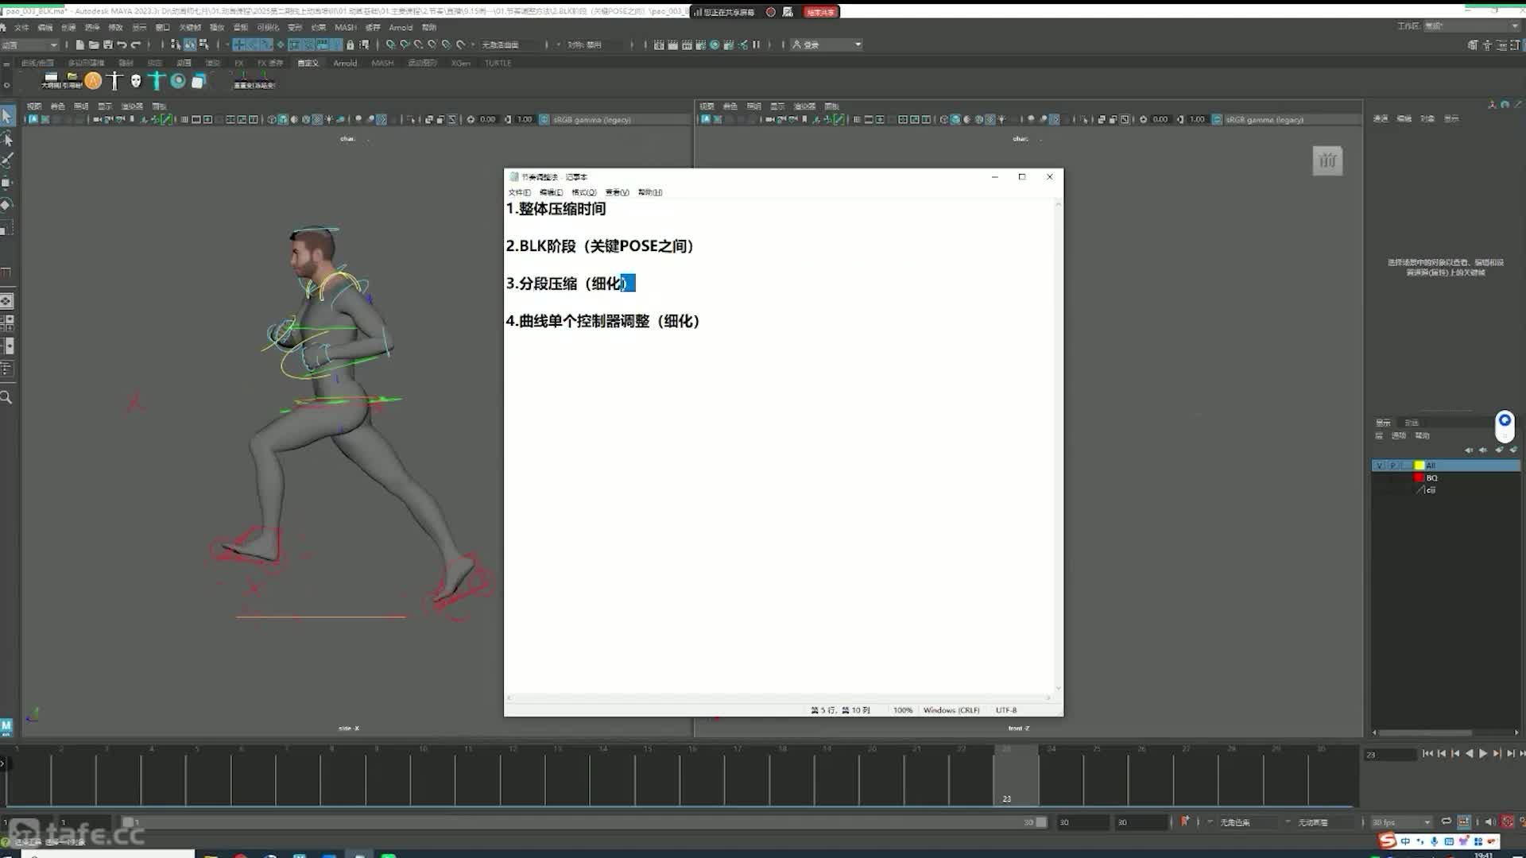Open the 30 fps frame rate dropdown
This screenshot has width=1526, height=858.
pyautogui.click(x=1401, y=822)
